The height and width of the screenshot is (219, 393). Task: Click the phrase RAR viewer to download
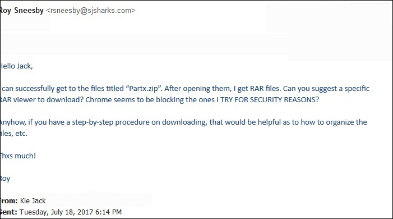click(41, 100)
